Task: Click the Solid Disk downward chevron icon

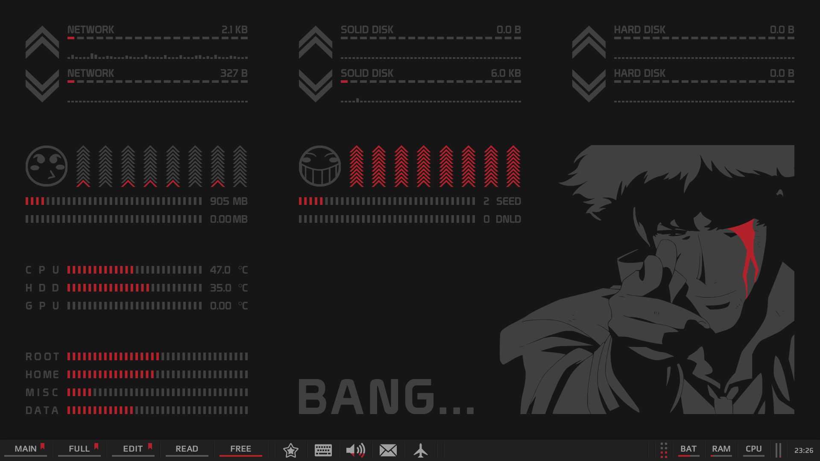Action: 316,86
